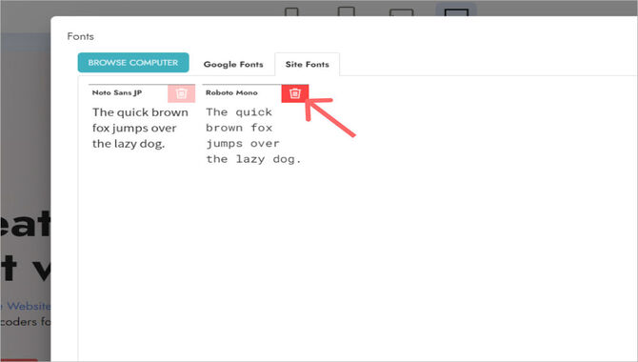Click the highlighted desktop viewport icon

tap(456, 11)
